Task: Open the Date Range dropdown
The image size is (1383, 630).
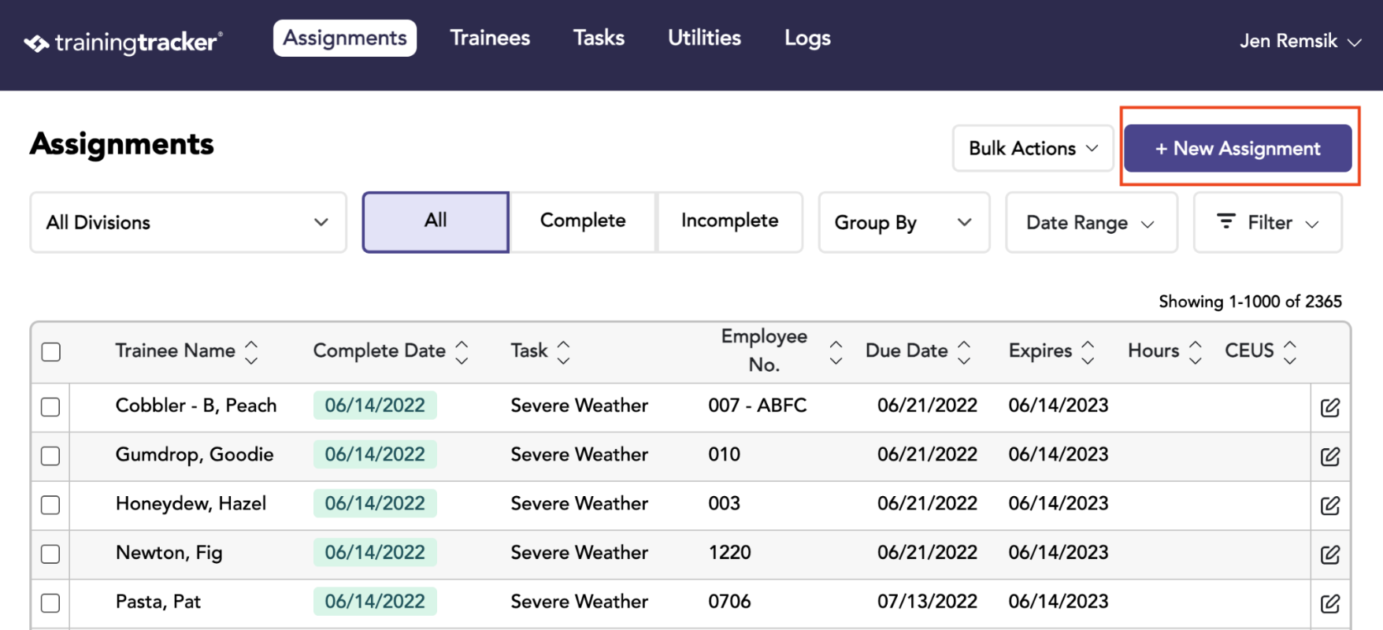Action: (x=1091, y=222)
